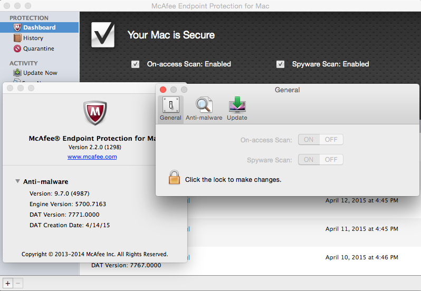Viewport: 421px width, 291px height.
Task: Click the padlock to make changes
Action: coord(174,177)
